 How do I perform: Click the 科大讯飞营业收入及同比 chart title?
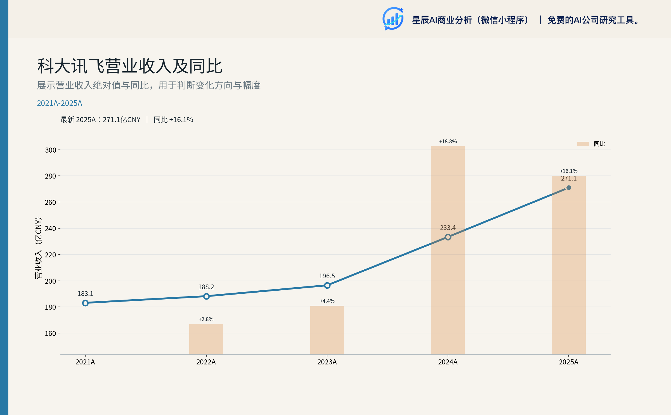[x=130, y=66]
